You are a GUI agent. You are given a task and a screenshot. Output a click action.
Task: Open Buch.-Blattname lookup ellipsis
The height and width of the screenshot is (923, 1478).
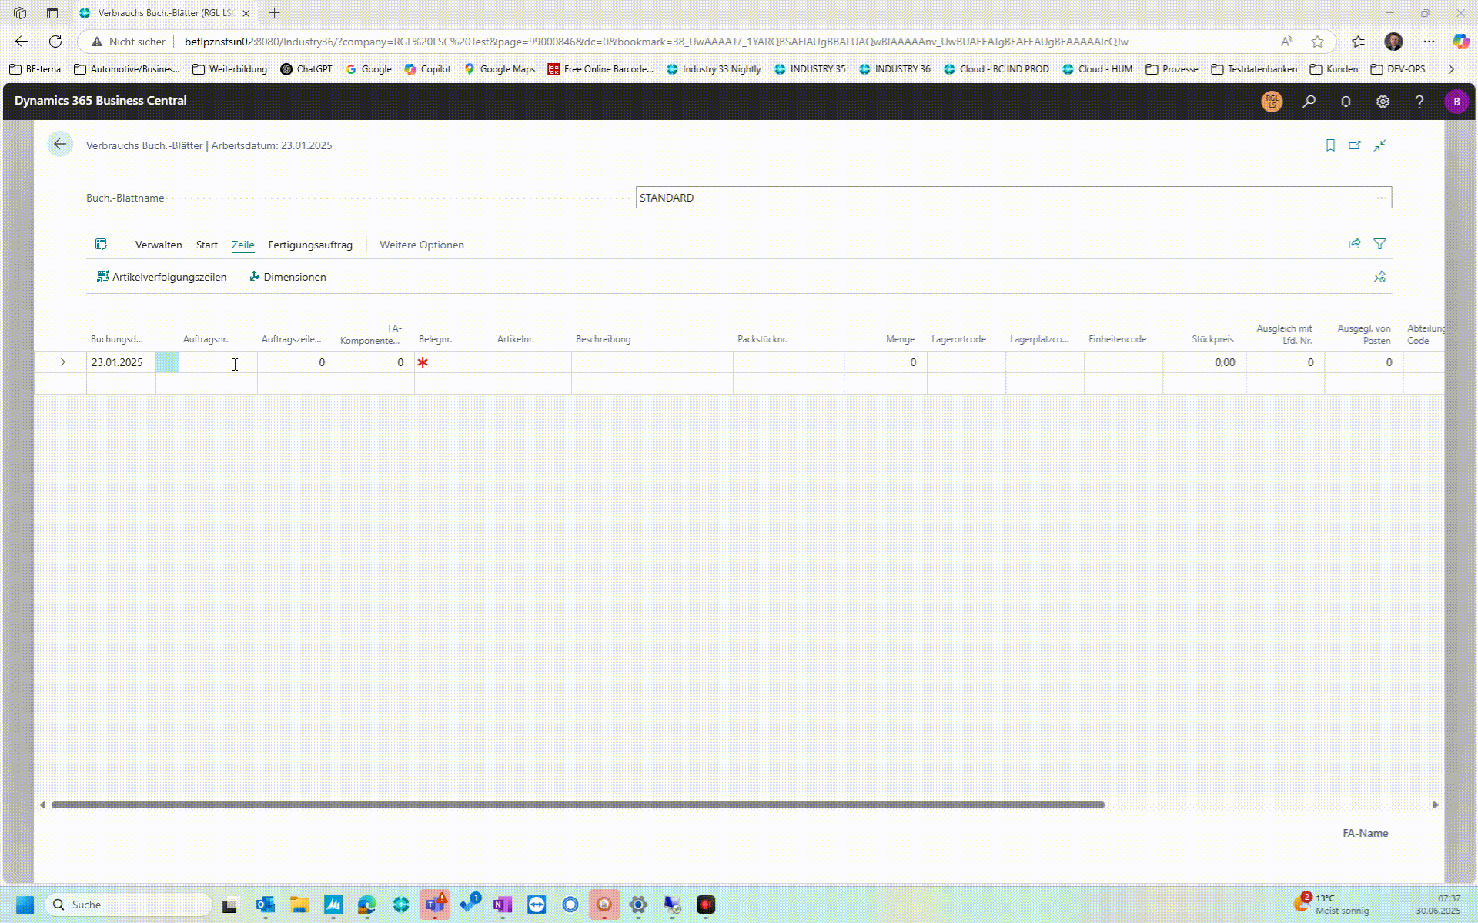tap(1381, 198)
